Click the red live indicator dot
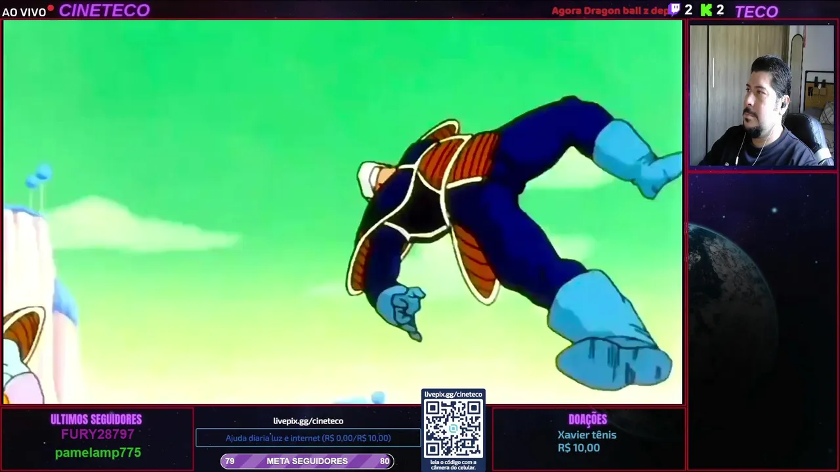Viewport: 840px width, 472px height. (x=51, y=9)
